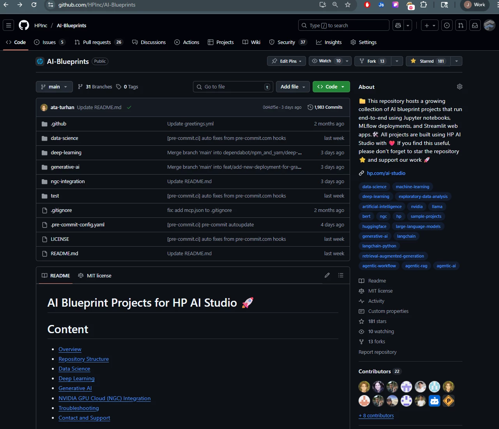Click the commit status green checkmark
499x429 pixels.
[x=129, y=107]
